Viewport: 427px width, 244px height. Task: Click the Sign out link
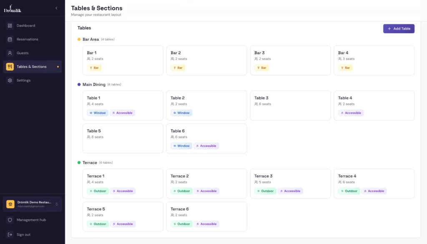click(33, 234)
